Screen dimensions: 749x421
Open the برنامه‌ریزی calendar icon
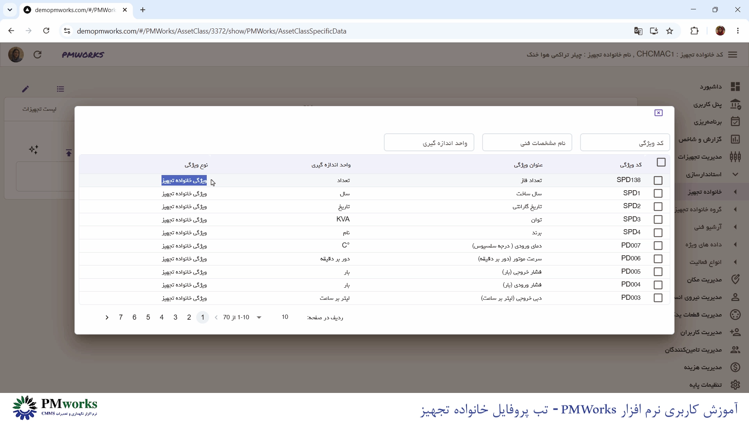pyautogui.click(x=735, y=122)
